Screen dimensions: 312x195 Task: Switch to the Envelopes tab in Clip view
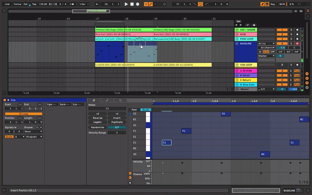coord(107,100)
